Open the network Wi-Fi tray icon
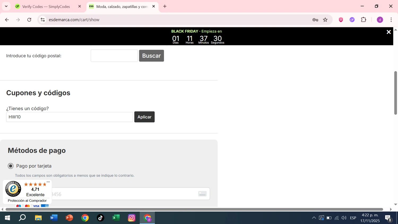 [x=337, y=218]
